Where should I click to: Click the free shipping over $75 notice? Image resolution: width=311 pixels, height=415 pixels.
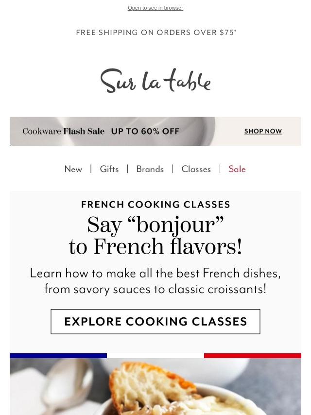click(x=156, y=33)
